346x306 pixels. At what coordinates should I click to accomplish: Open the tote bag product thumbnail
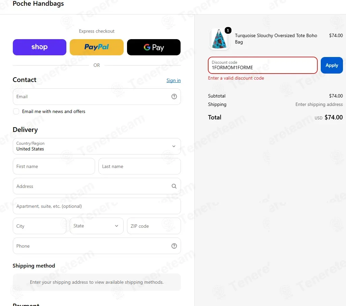point(219,39)
